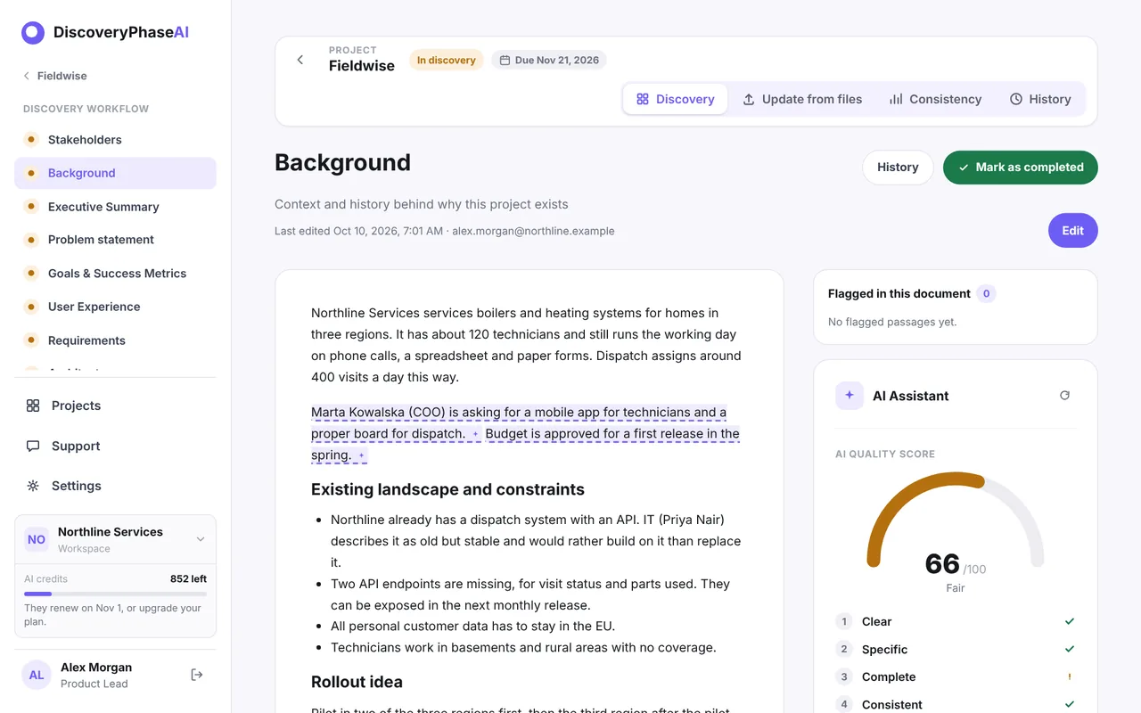
Task: Open Settings via its gear icon
Action: coord(33,486)
